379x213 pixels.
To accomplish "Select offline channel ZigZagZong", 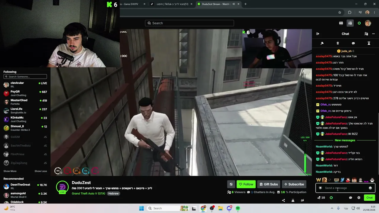I will (x=25, y=163).
